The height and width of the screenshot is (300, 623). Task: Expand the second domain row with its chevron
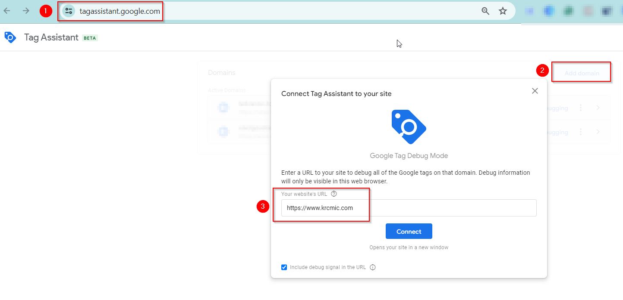(x=598, y=132)
